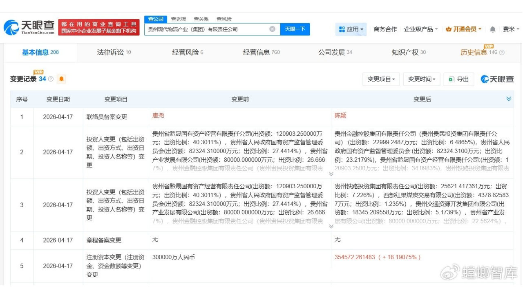Click the 变更前 column header

(240, 99)
